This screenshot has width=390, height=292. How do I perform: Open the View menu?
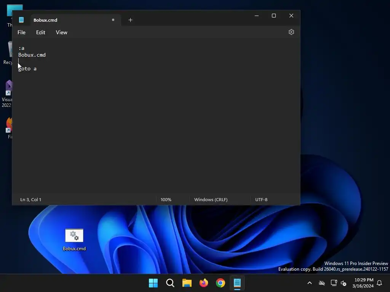61,32
